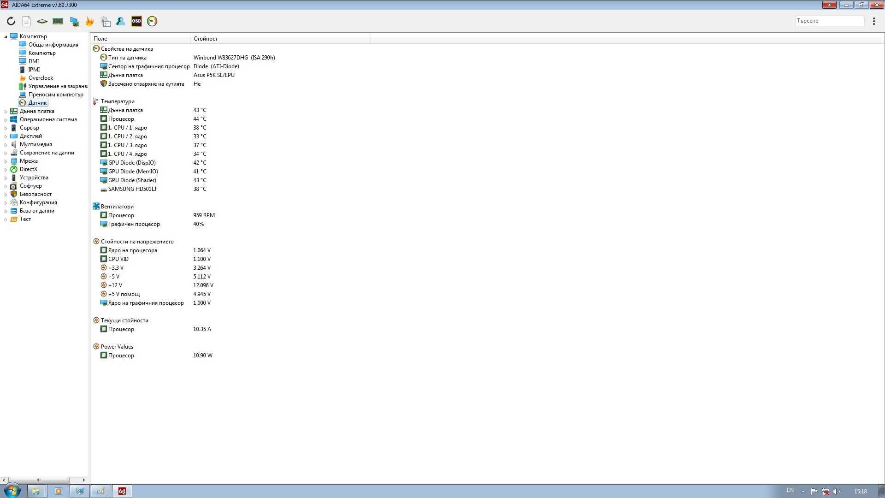This screenshot has height=498, width=885.
Task: Click the Windows Start orb
Action: click(x=12, y=491)
